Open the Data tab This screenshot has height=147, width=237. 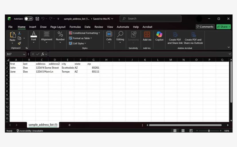pyautogui.click(x=87, y=27)
